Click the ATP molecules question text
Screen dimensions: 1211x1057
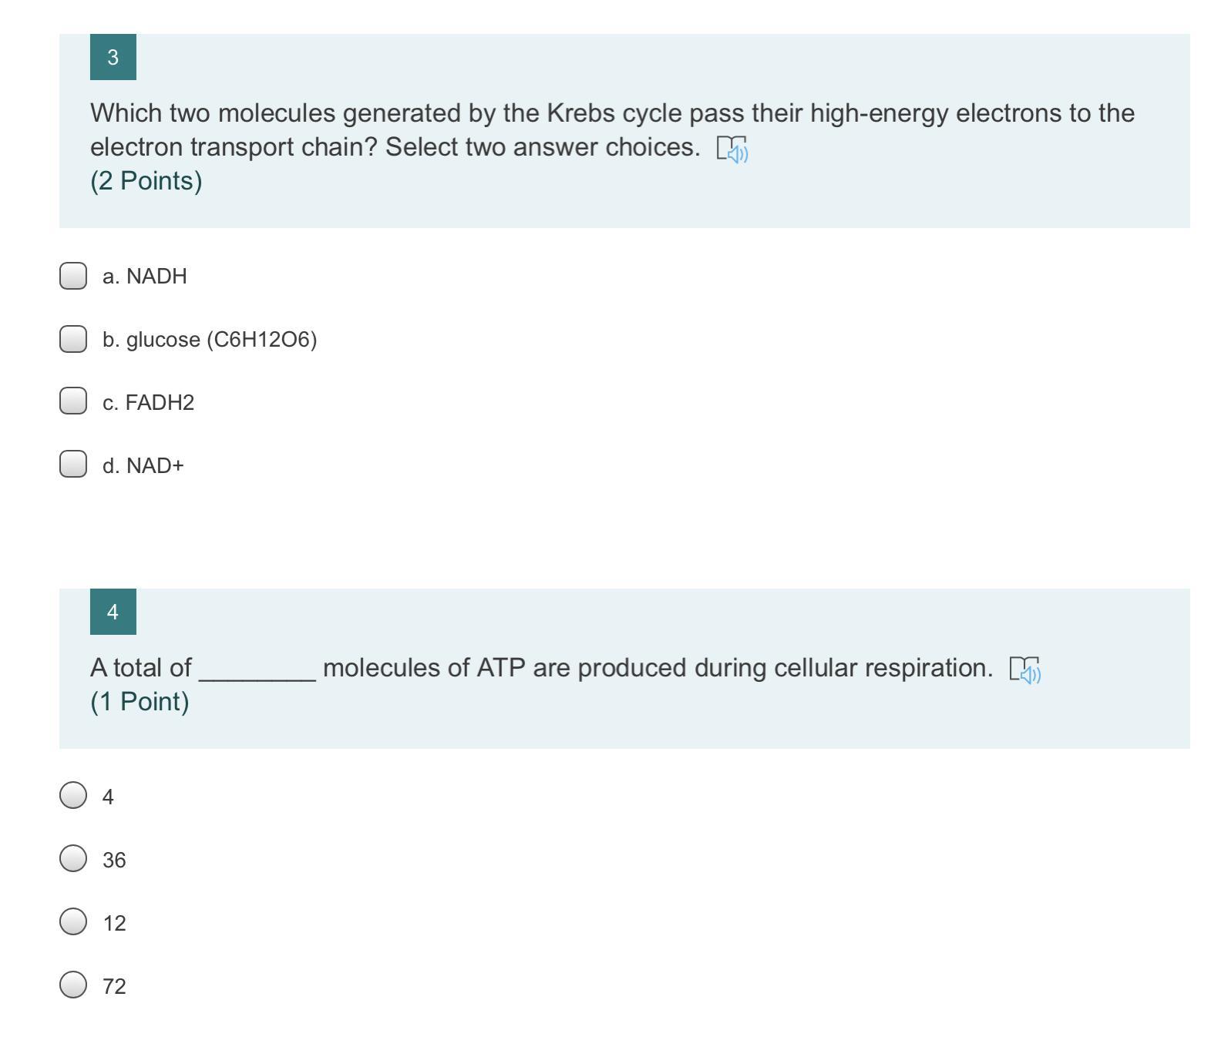click(x=541, y=668)
